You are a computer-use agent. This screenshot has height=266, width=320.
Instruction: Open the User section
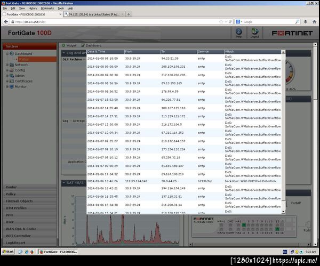click(29, 222)
